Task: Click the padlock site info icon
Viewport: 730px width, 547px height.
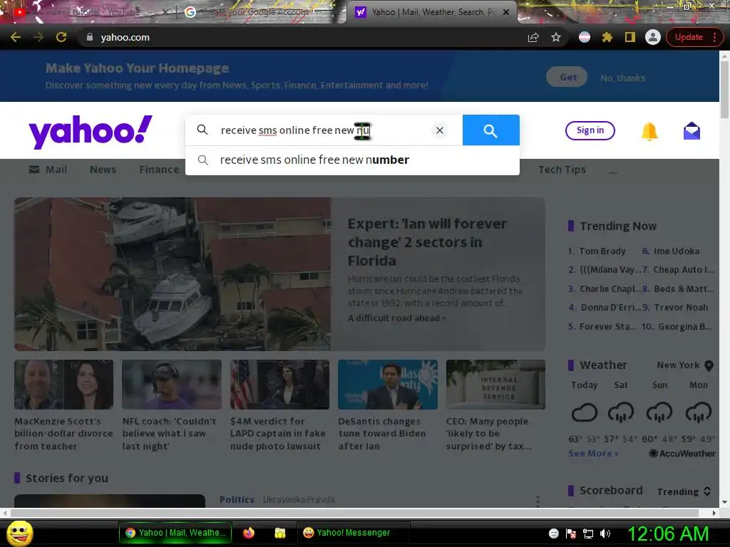Action: [x=90, y=37]
